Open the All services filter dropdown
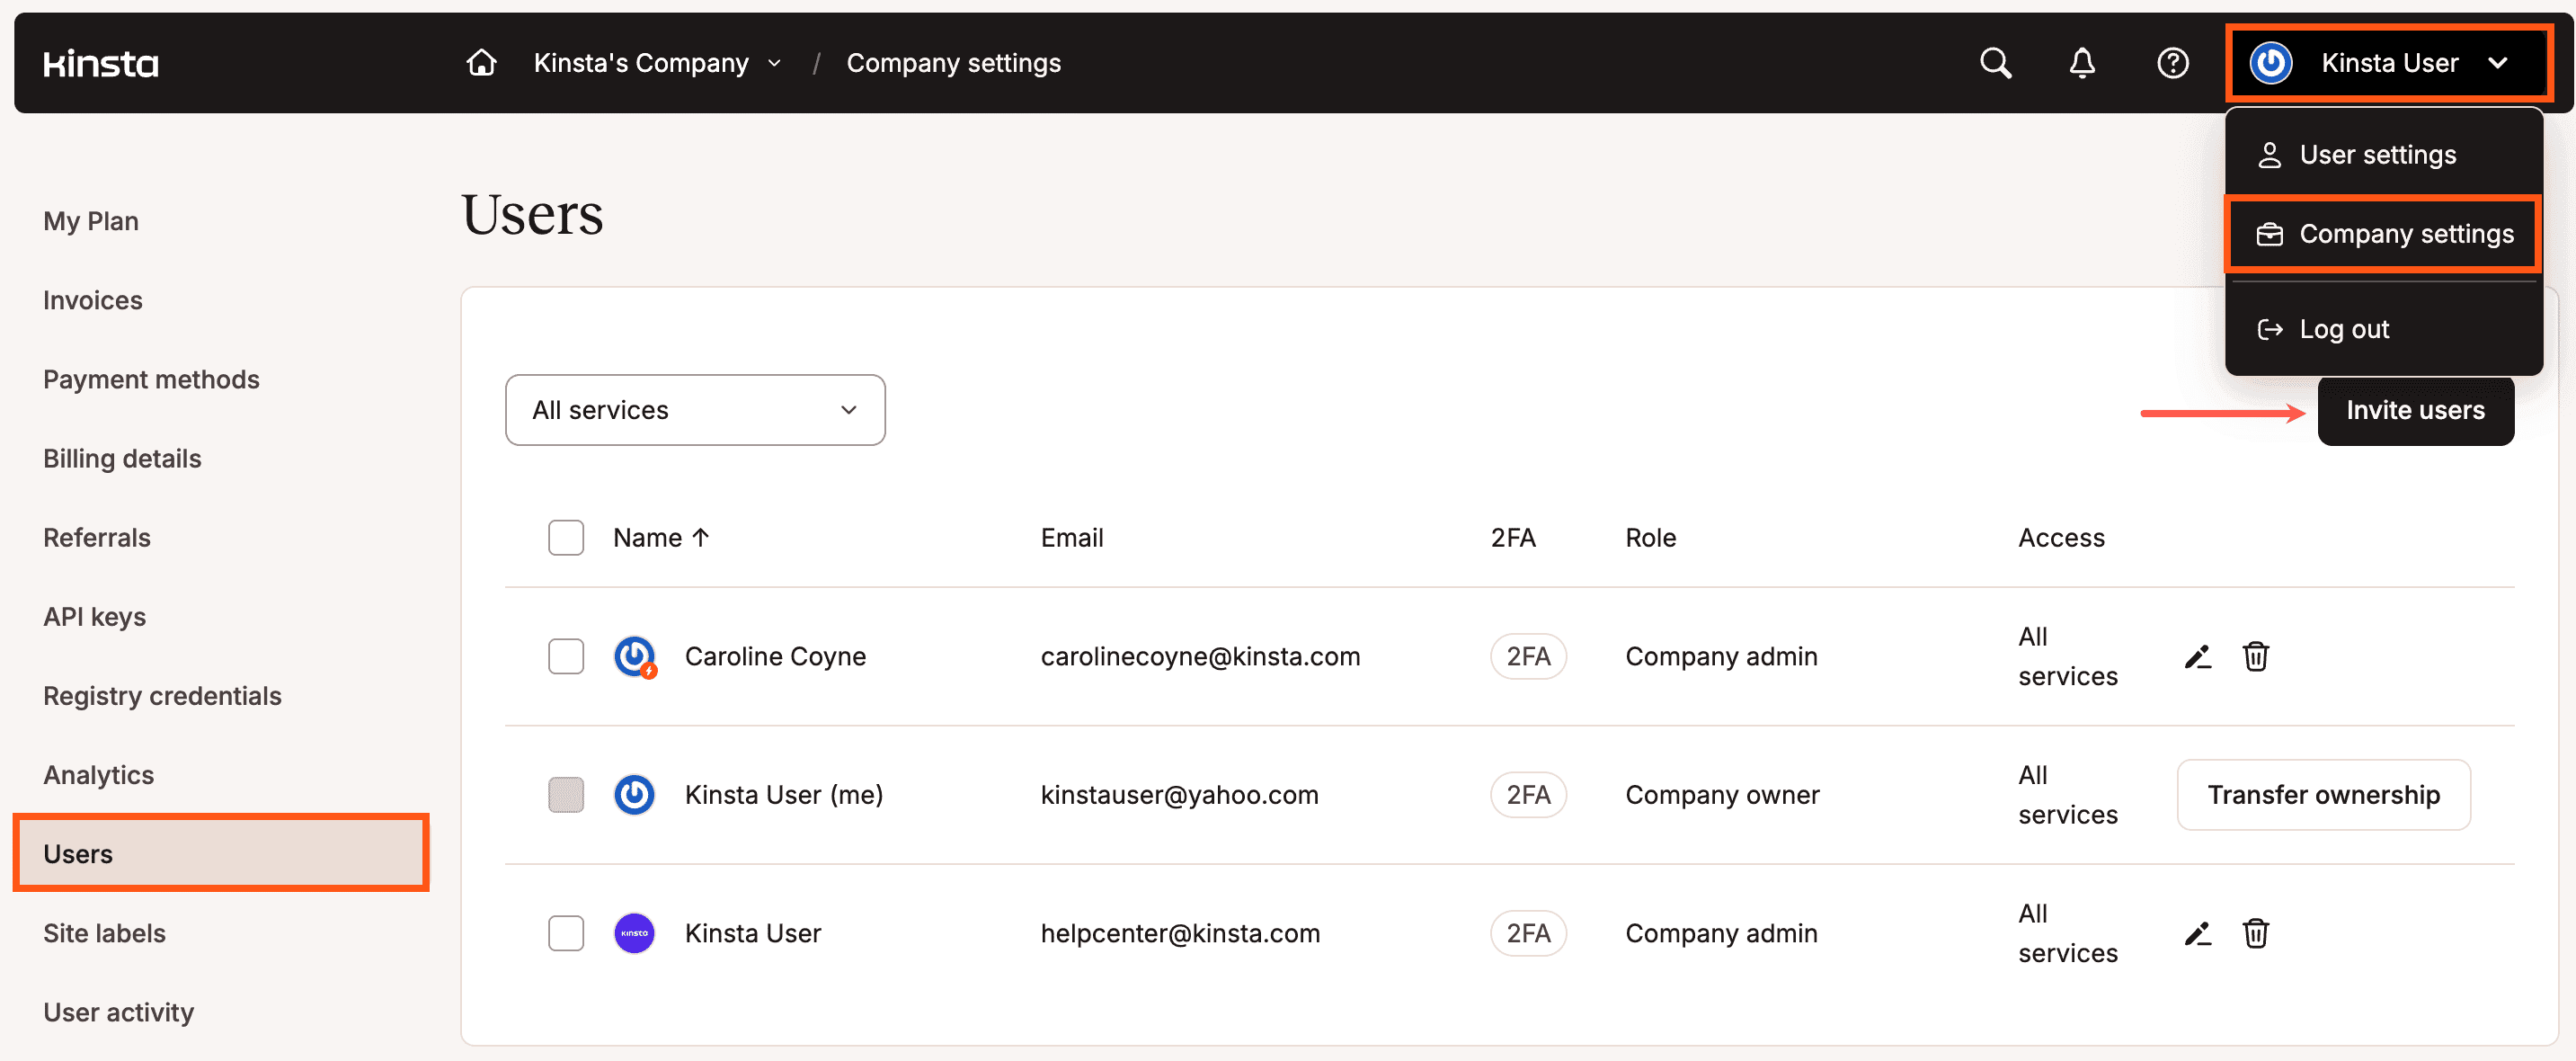Image resolution: width=2576 pixels, height=1061 pixels. click(694, 409)
